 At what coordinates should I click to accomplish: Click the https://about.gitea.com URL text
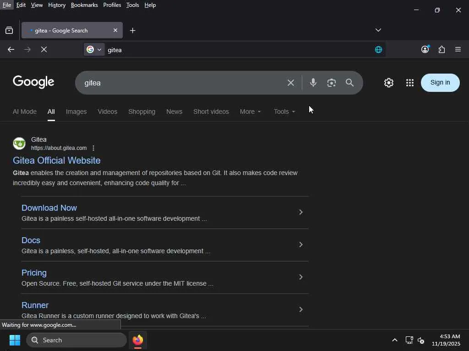pyautogui.click(x=59, y=148)
